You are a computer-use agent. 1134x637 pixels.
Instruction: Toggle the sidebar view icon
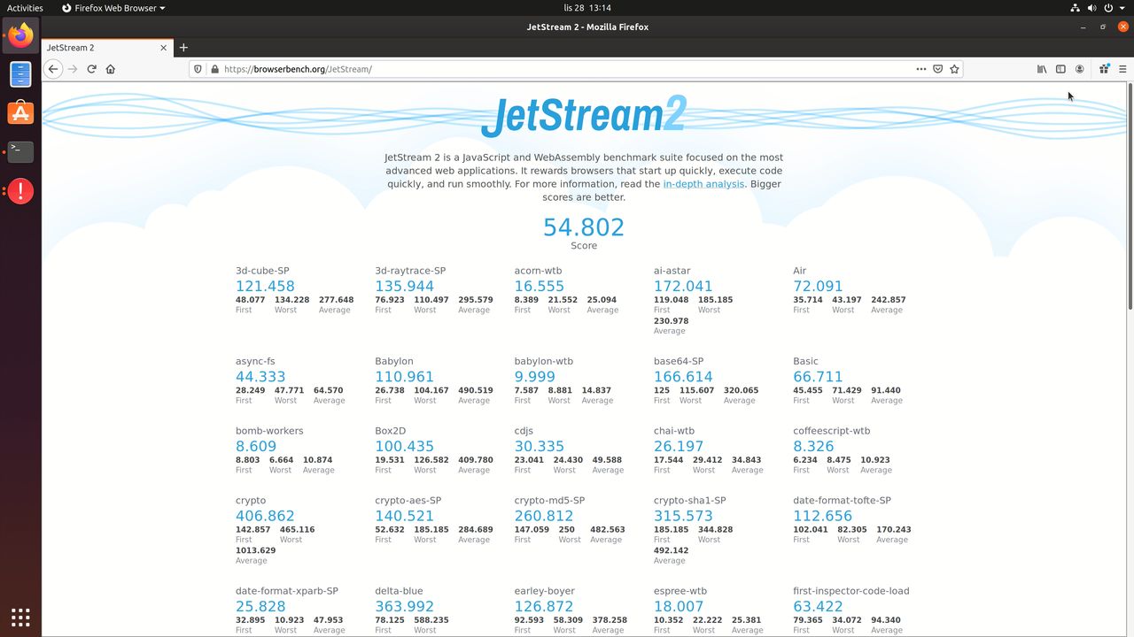[x=1060, y=69]
